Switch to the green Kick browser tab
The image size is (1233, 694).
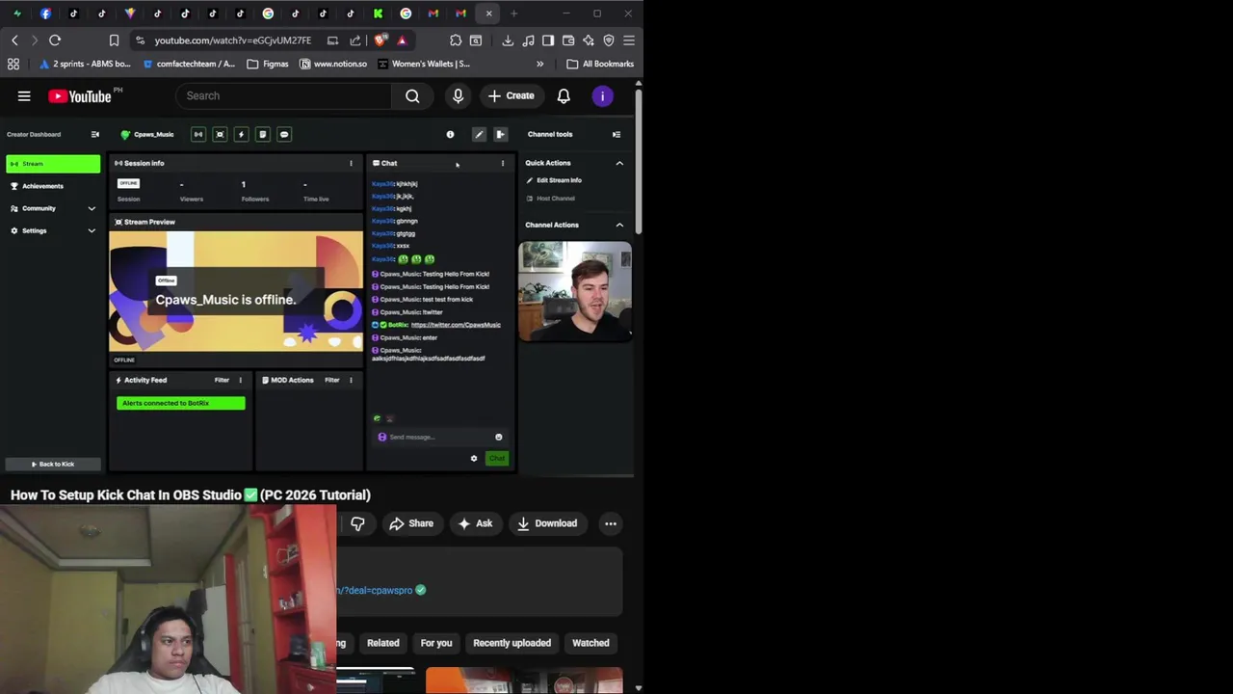pyautogui.click(x=379, y=13)
